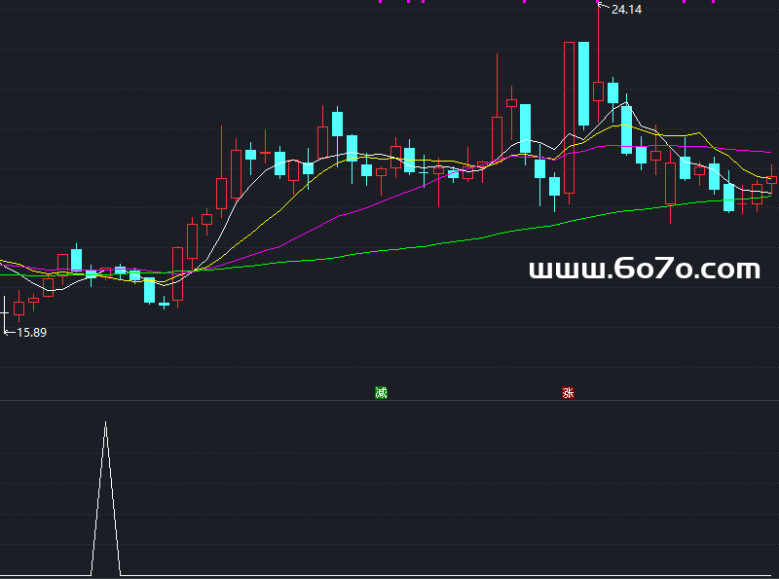
Task: Click the first magenta tick at the top edge
Action: pyautogui.click(x=380, y=2)
